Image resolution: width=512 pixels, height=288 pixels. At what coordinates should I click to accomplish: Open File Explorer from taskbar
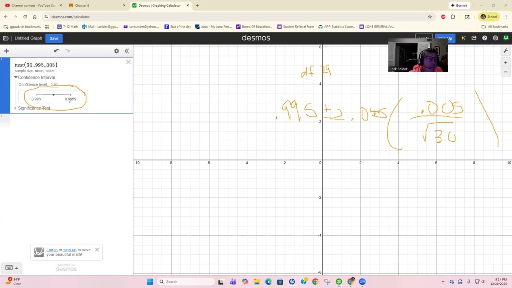256,282
